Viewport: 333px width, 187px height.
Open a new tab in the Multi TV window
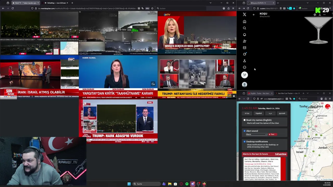[72, 3]
